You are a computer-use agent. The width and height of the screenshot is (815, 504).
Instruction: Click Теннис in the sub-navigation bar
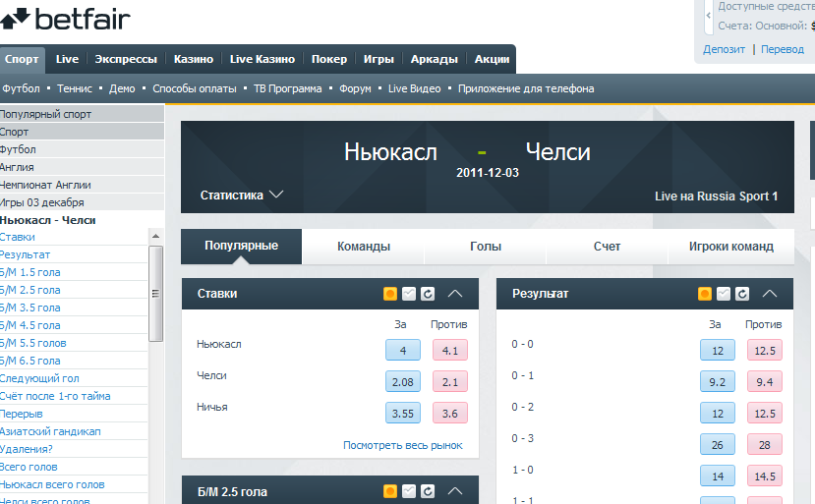pyautogui.click(x=75, y=88)
